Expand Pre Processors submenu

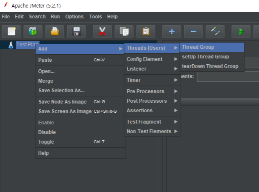tap(152, 91)
